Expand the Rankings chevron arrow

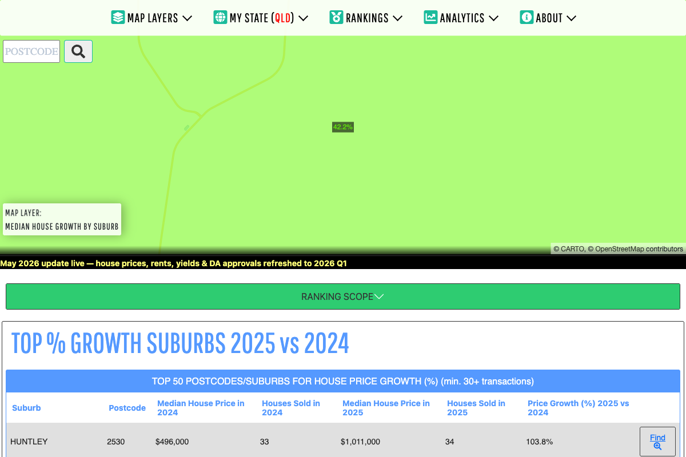pyautogui.click(x=397, y=18)
